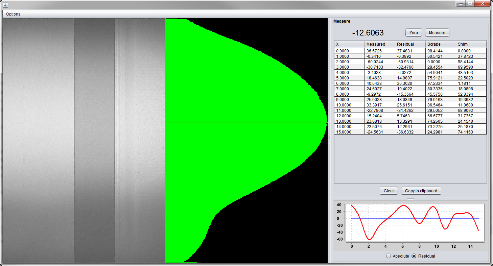Image resolution: width=493 pixels, height=266 pixels.
Task: Click the divider handle above the residual chart
Action: [410, 199]
